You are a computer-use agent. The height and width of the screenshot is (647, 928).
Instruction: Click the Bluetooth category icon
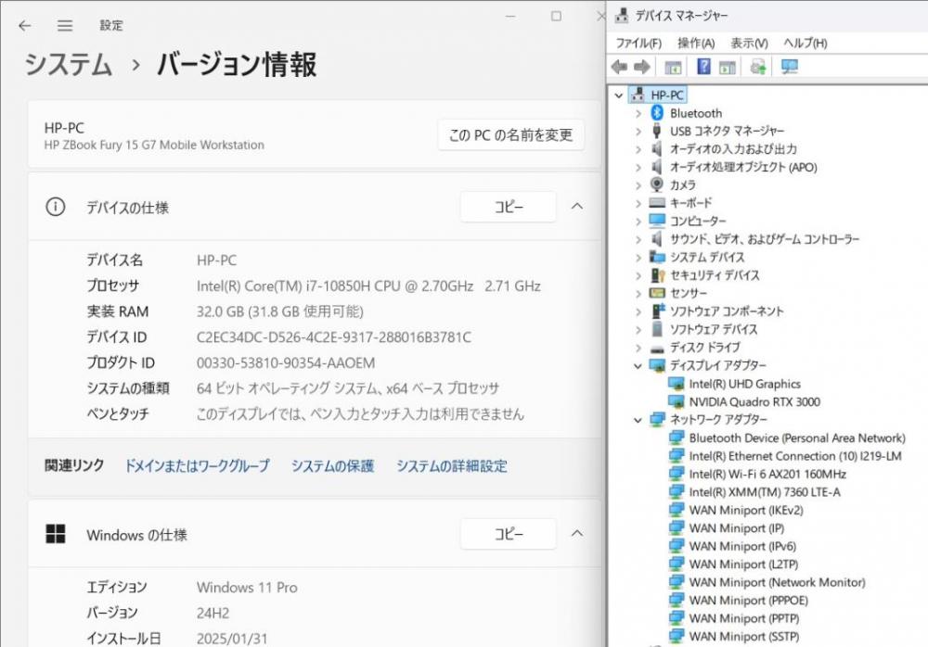pos(657,112)
